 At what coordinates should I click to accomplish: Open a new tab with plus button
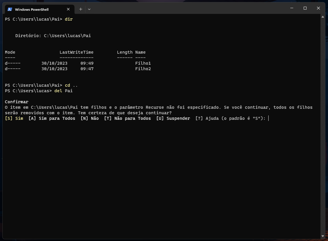point(81,9)
